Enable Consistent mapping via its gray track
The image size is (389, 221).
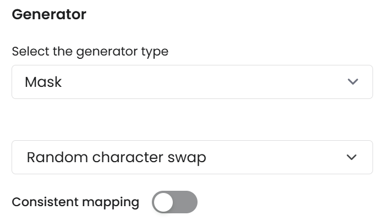pos(186,202)
